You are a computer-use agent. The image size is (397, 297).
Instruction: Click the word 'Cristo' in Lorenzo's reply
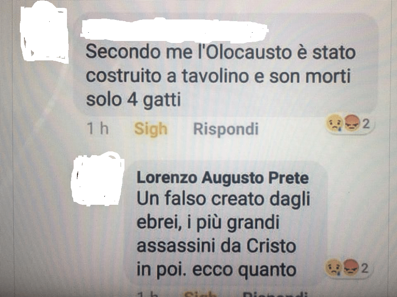tap(271, 246)
